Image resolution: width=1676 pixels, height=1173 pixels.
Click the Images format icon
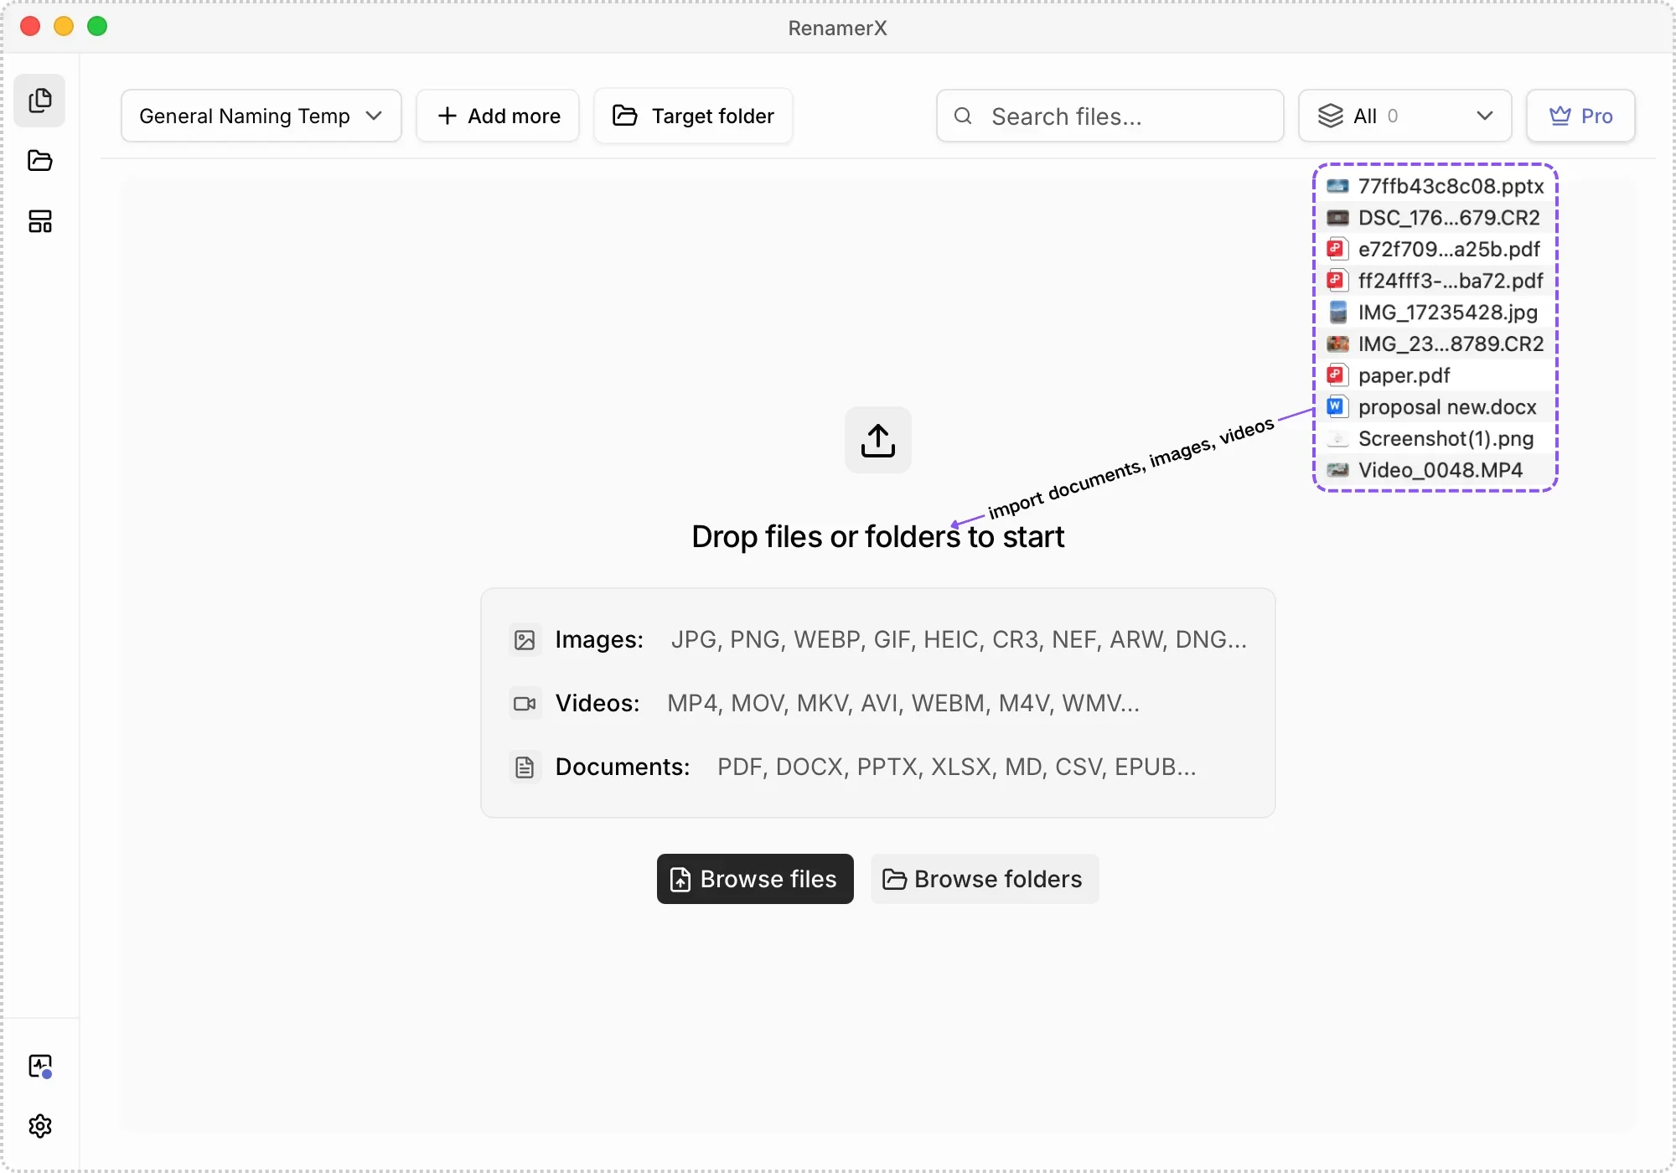click(x=525, y=640)
